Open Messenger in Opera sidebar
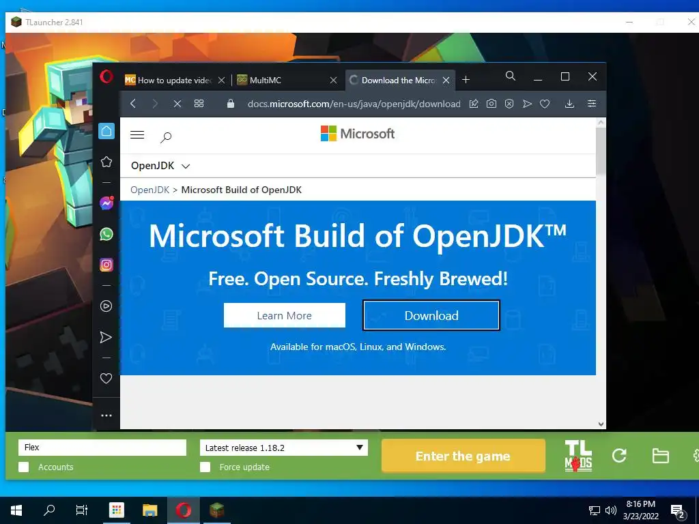 coord(106,203)
